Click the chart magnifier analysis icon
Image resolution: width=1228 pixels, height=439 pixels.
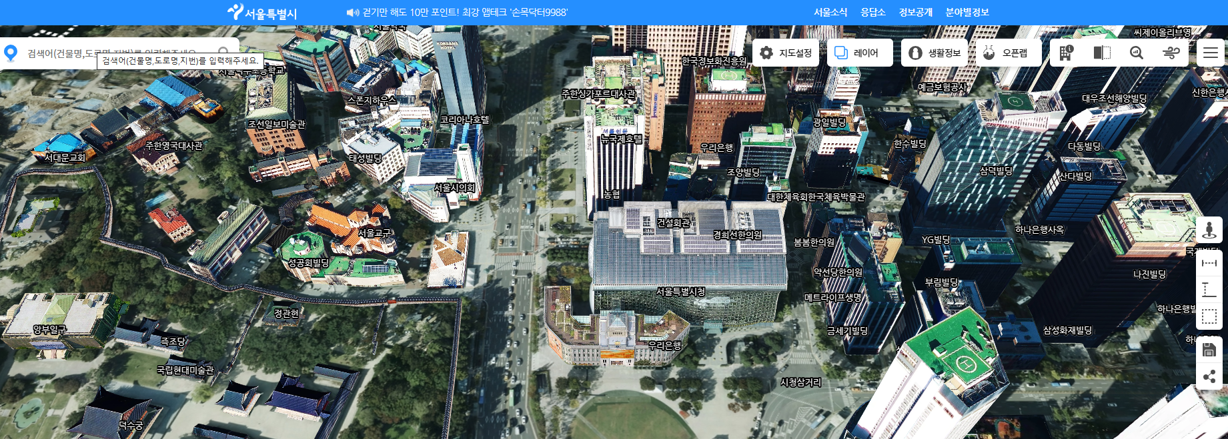1137,53
